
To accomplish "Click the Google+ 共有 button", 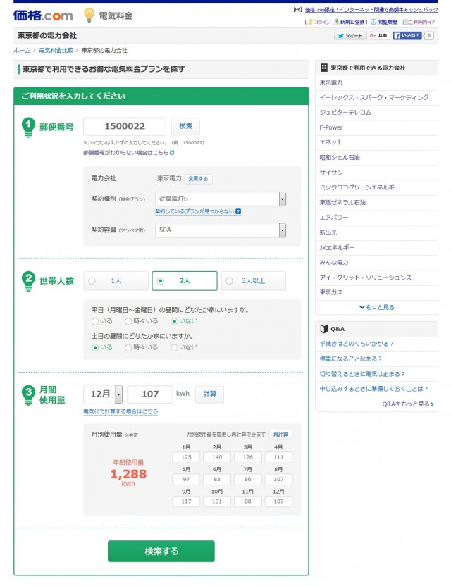I will (x=378, y=35).
